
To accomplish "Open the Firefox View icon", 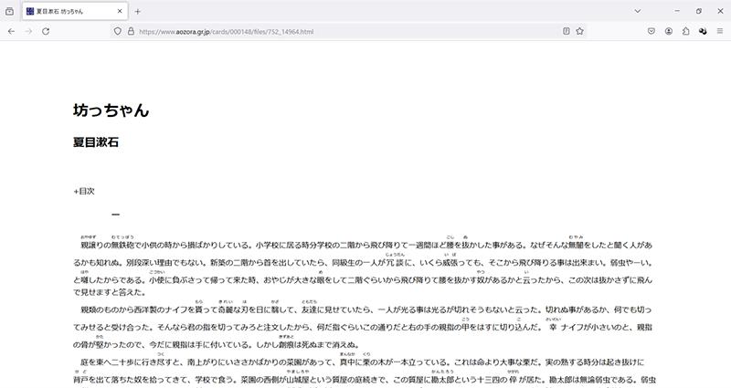I will 9,11.
